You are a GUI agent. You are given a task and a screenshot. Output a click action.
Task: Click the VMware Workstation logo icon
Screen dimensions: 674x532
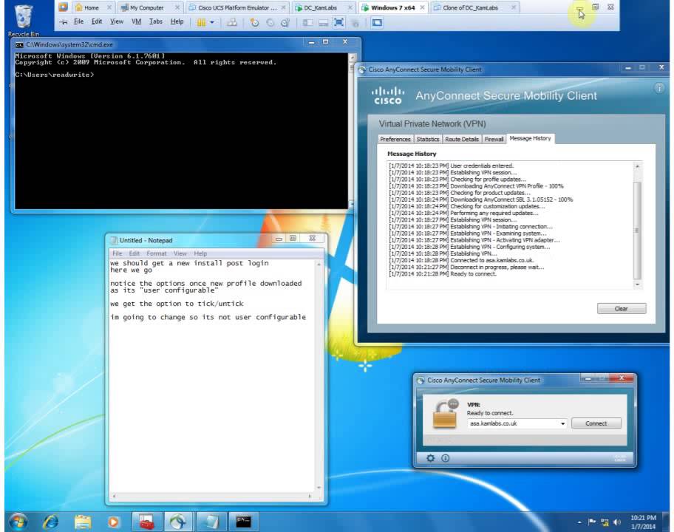click(x=64, y=7)
